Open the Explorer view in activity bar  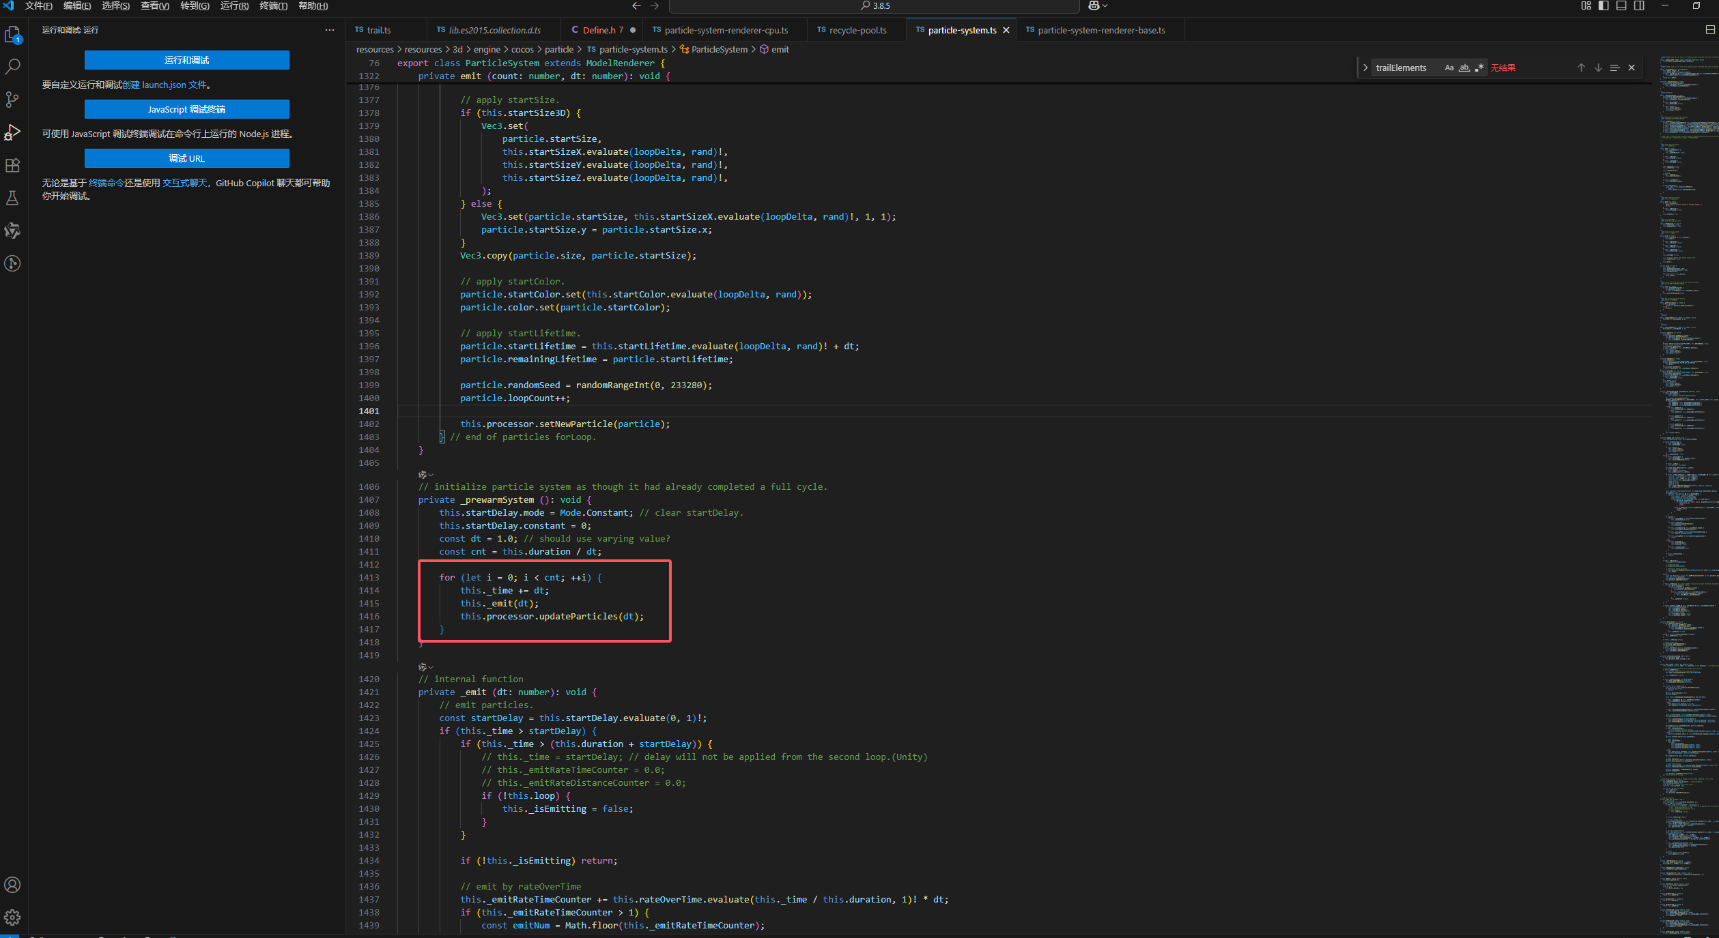point(13,34)
